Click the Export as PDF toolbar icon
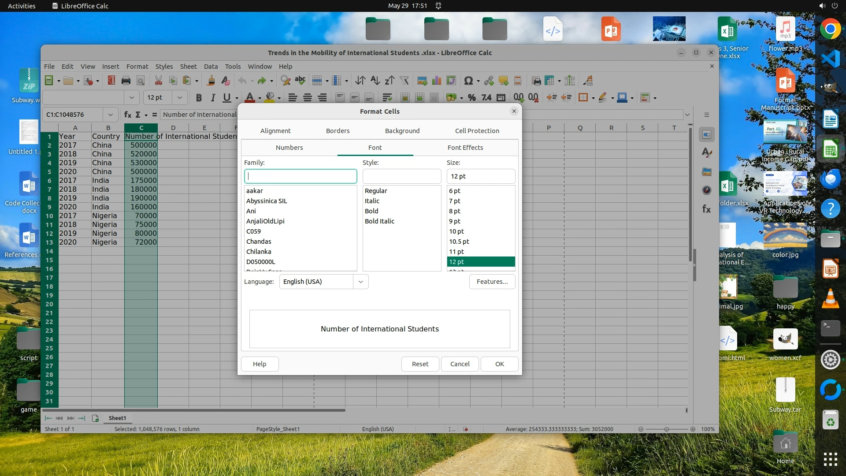 [x=111, y=81]
